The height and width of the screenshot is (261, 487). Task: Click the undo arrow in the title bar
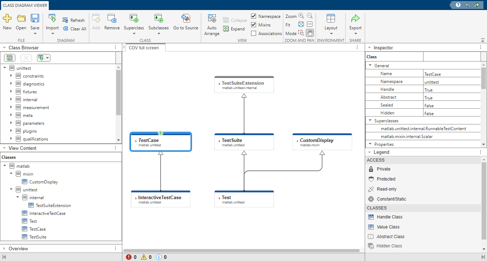(x=468, y=5)
